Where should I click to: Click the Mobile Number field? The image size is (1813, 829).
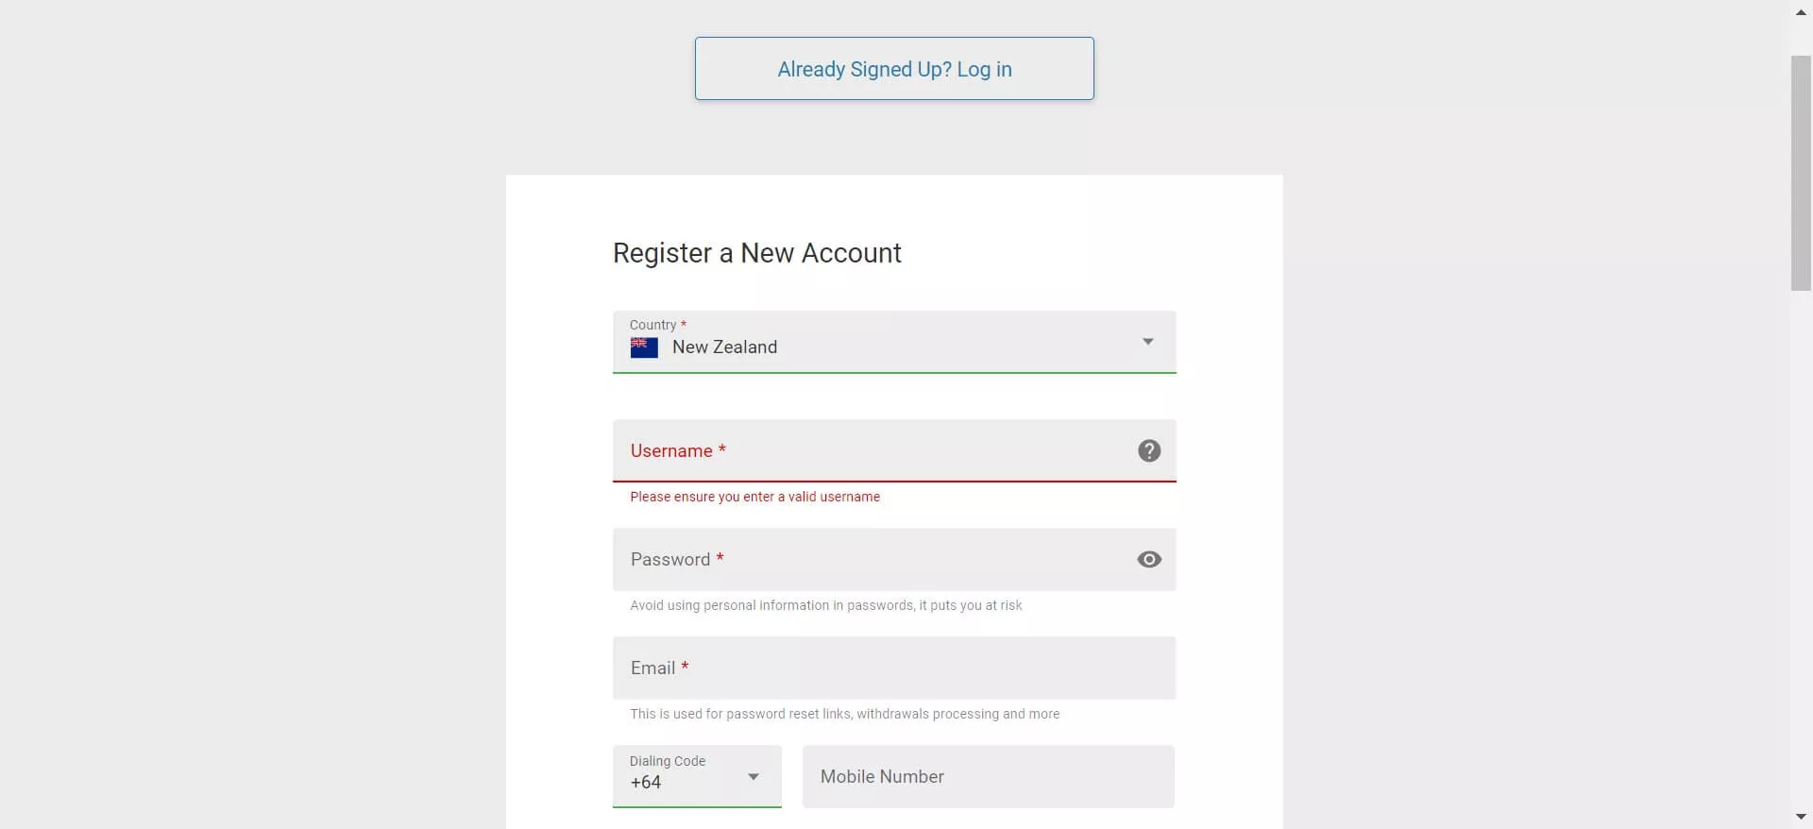click(x=988, y=777)
